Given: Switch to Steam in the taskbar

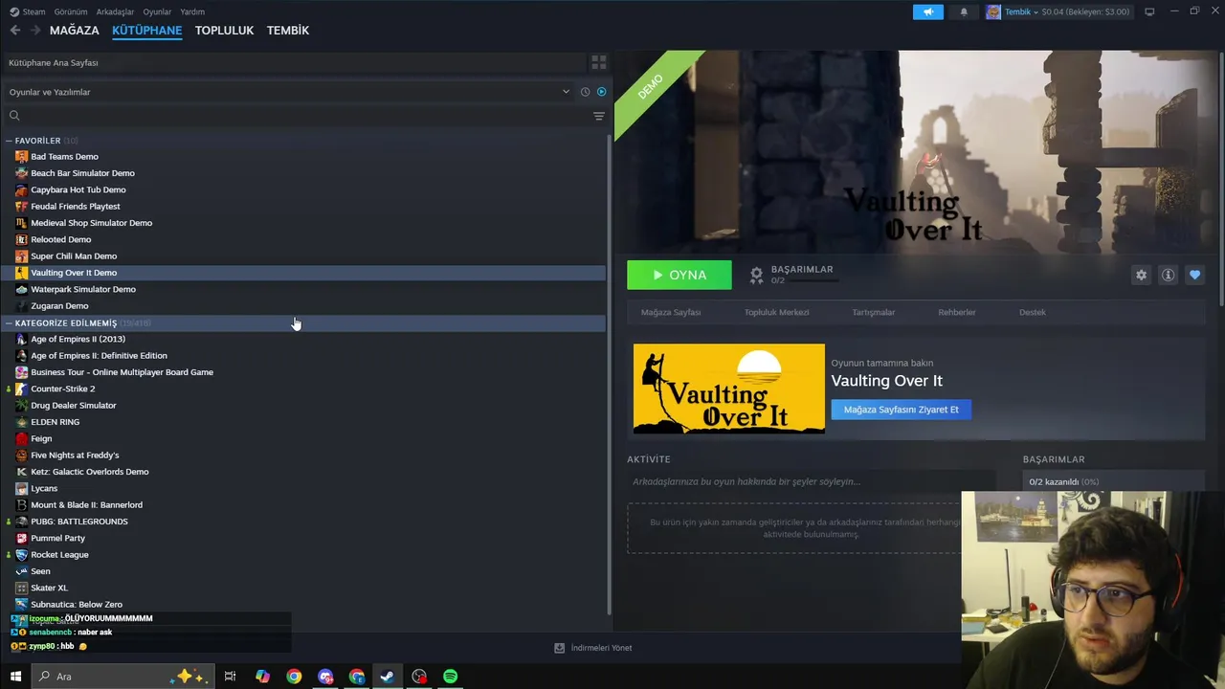Looking at the screenshot, I should pyautogui.click(x=388, y=677).
